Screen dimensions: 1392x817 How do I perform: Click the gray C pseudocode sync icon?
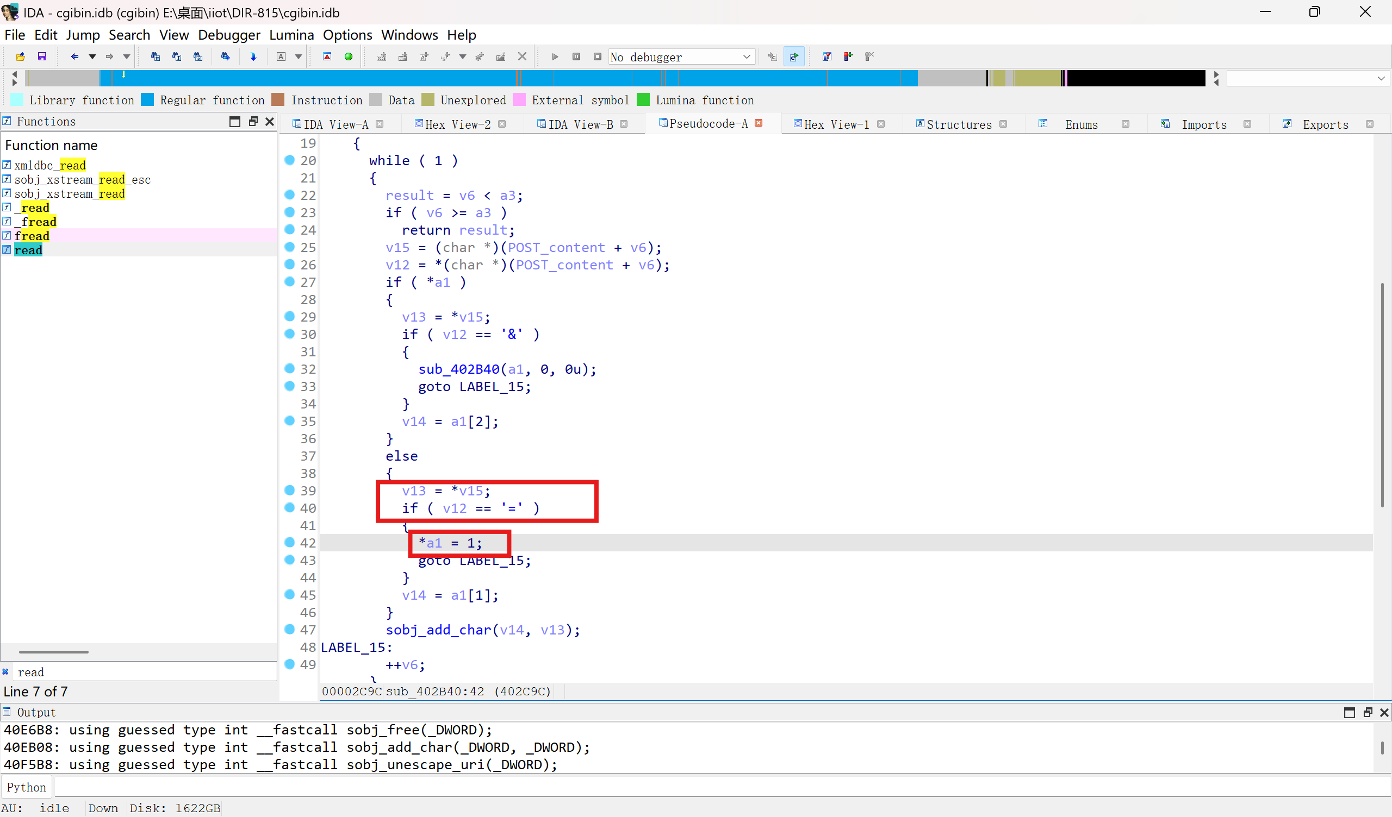coord(772,56)
